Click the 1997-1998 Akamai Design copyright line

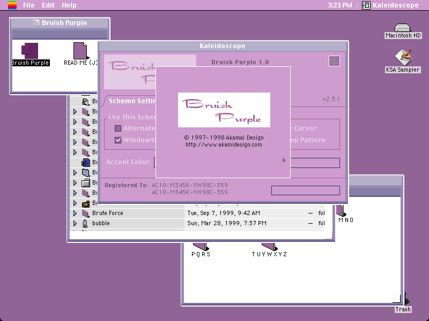click(x=224, y=137)
